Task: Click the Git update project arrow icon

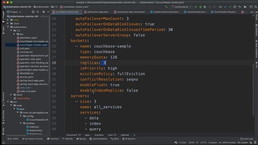Action: tap(225, 7)
